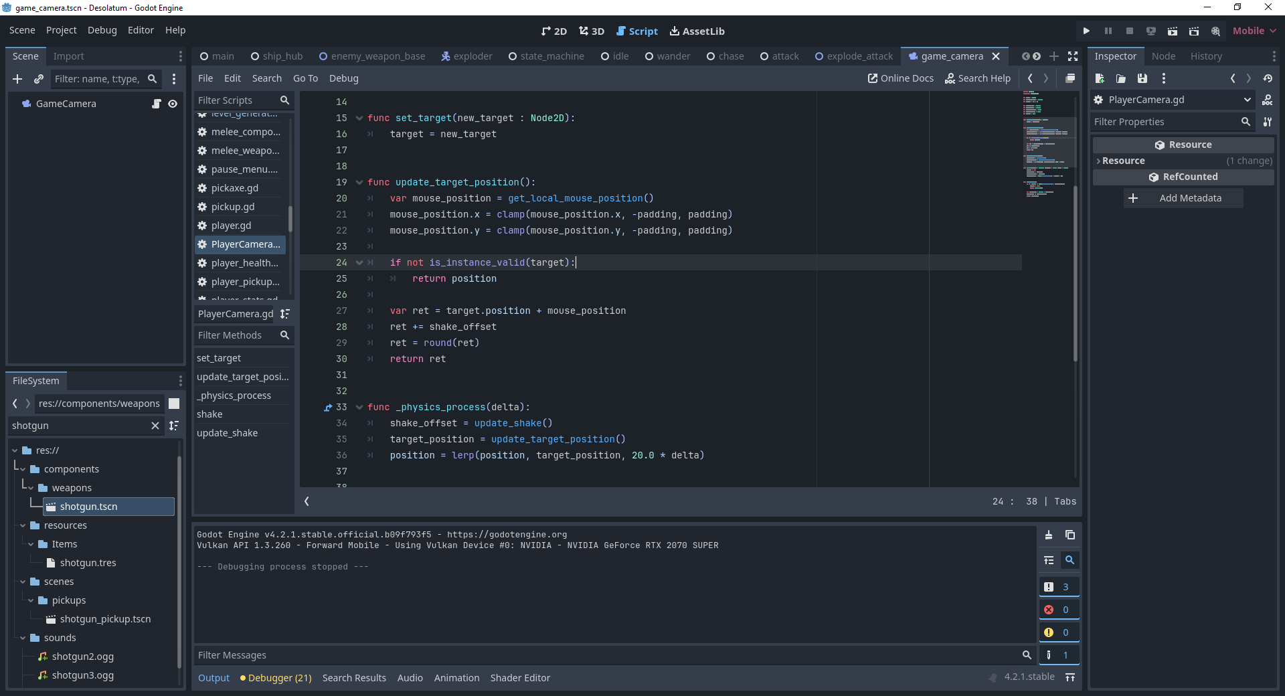Open the Debug menu in the top bar
This screenshot has width=1285, height=696.
coord(102,30)
